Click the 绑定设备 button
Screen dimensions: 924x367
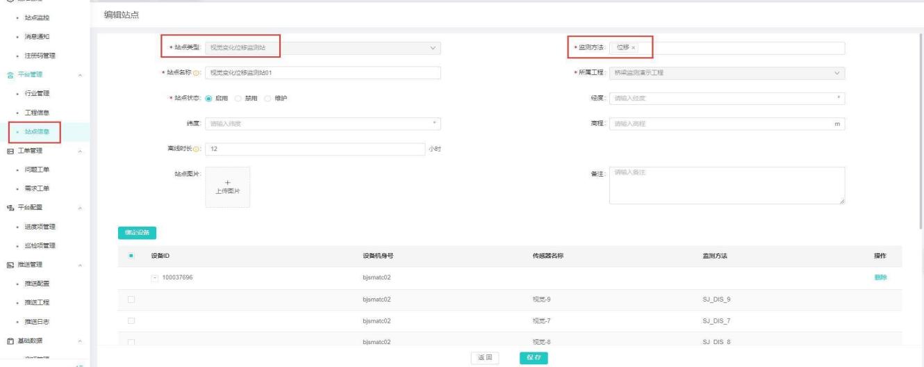(x=137, y=232)
